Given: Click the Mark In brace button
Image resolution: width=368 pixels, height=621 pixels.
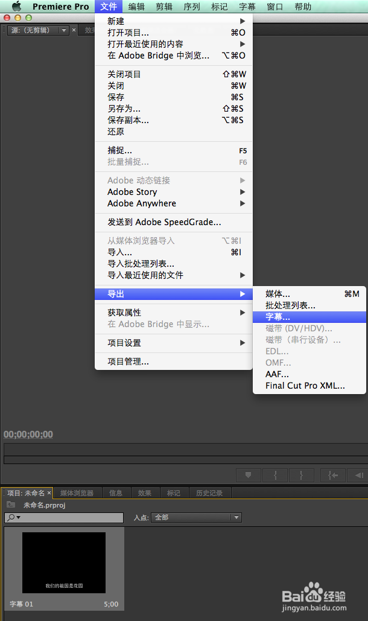Looking at the screenshot, I should [276, 475].
